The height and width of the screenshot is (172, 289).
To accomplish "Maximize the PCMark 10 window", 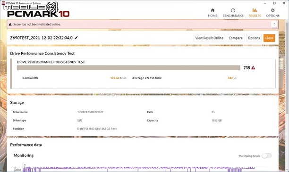I will coord(274,3).
